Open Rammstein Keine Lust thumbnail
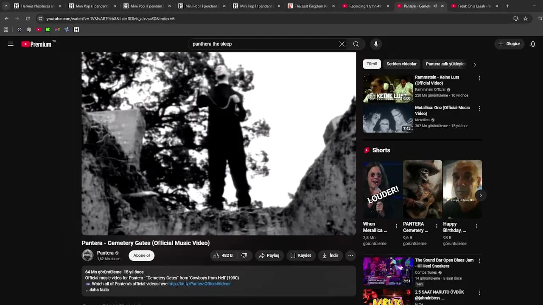Viewport: 543px width, 305px height. (388, 89)
